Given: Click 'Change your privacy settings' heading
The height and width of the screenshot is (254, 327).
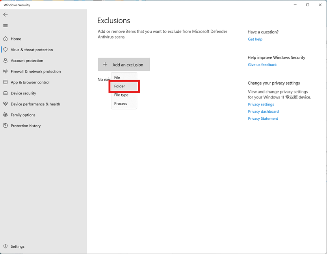Looking at the screenshot, I should [274, 83].
